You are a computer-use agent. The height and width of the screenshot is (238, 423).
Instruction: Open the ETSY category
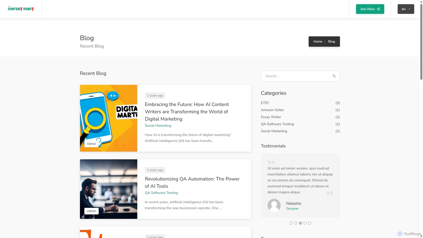[265, 103]
